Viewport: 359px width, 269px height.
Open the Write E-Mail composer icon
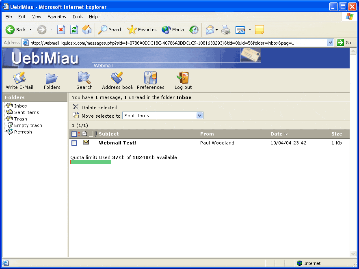[19, 78]
